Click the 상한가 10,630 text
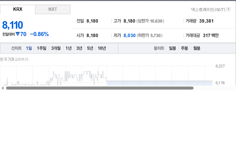The height and width of the screenshot is (165, 236). [150, 21]
